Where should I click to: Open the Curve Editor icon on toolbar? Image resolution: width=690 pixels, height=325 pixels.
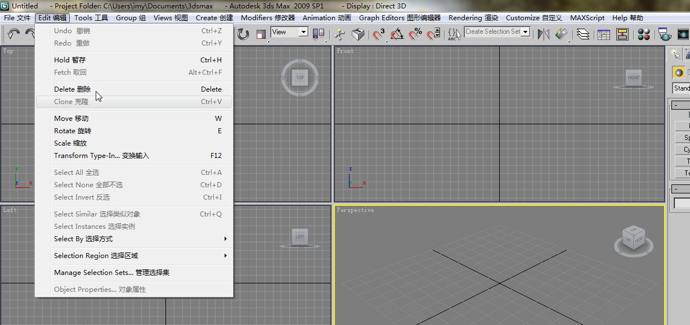(603, 34)
